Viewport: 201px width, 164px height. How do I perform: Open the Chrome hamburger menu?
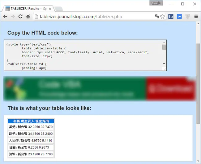coord(196,16)
